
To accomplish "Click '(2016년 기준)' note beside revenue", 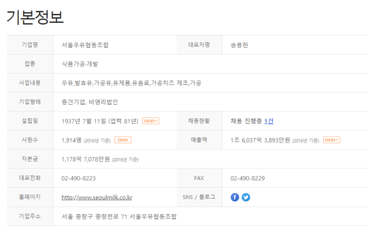I will [x=305, y=141].
